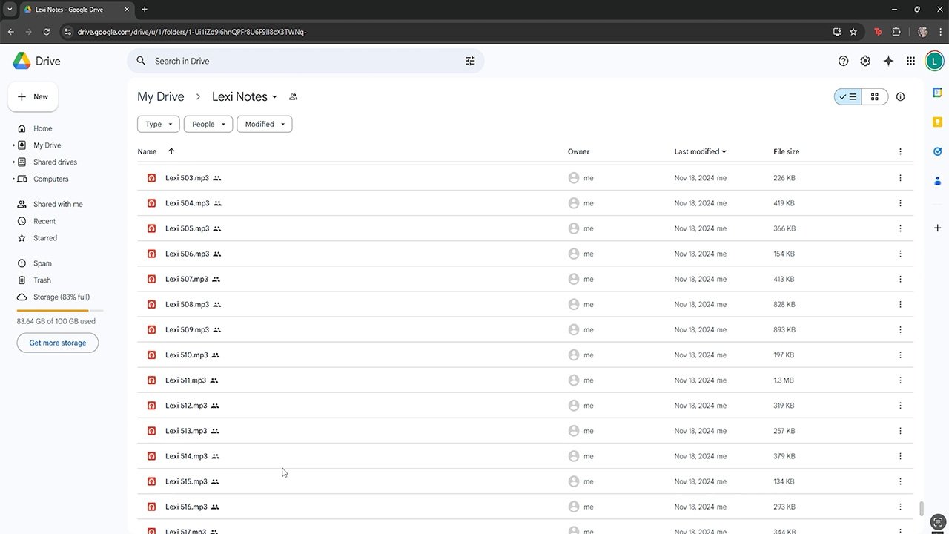
Task: Switch to grid layout view
Action: pyautogui.click(x=875, y=96)
